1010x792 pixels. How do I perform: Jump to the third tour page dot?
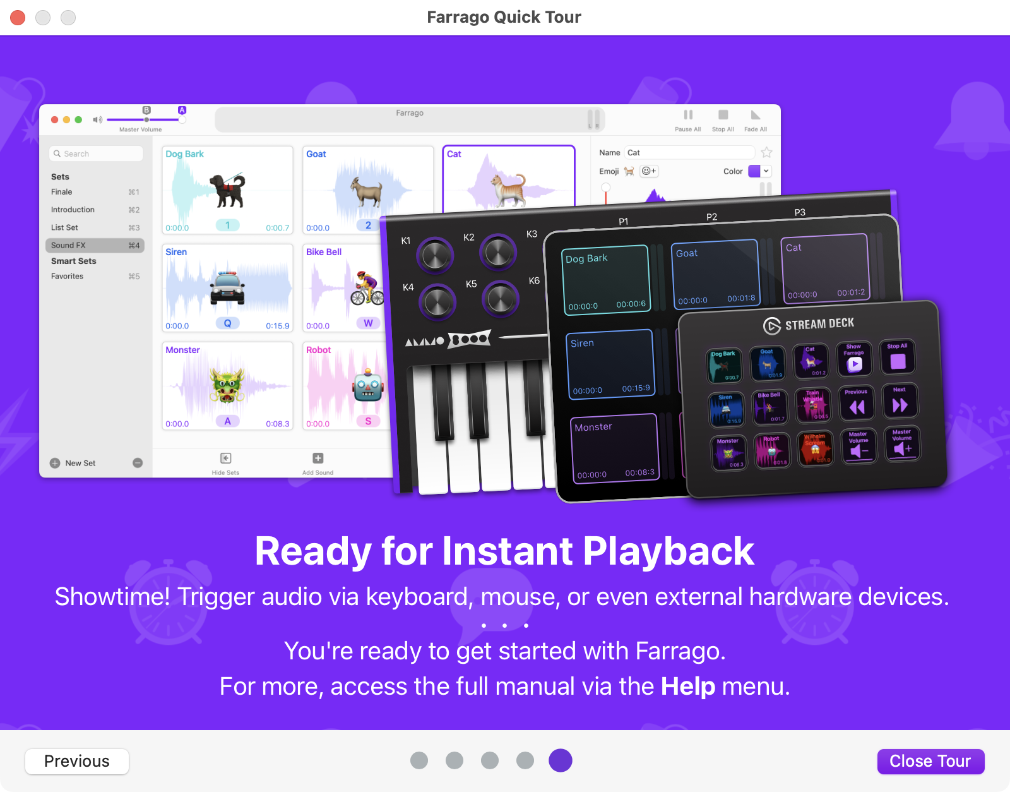coord(490,760)
